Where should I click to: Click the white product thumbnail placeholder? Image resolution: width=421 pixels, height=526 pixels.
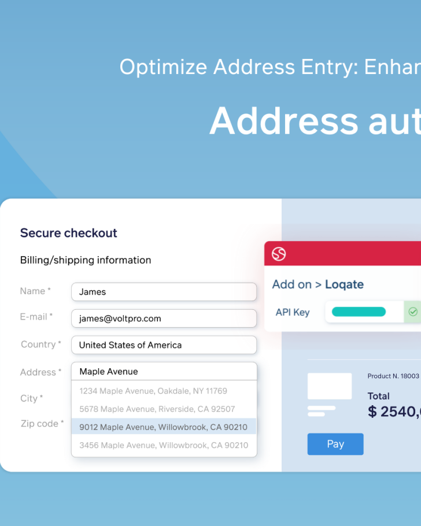330,386
